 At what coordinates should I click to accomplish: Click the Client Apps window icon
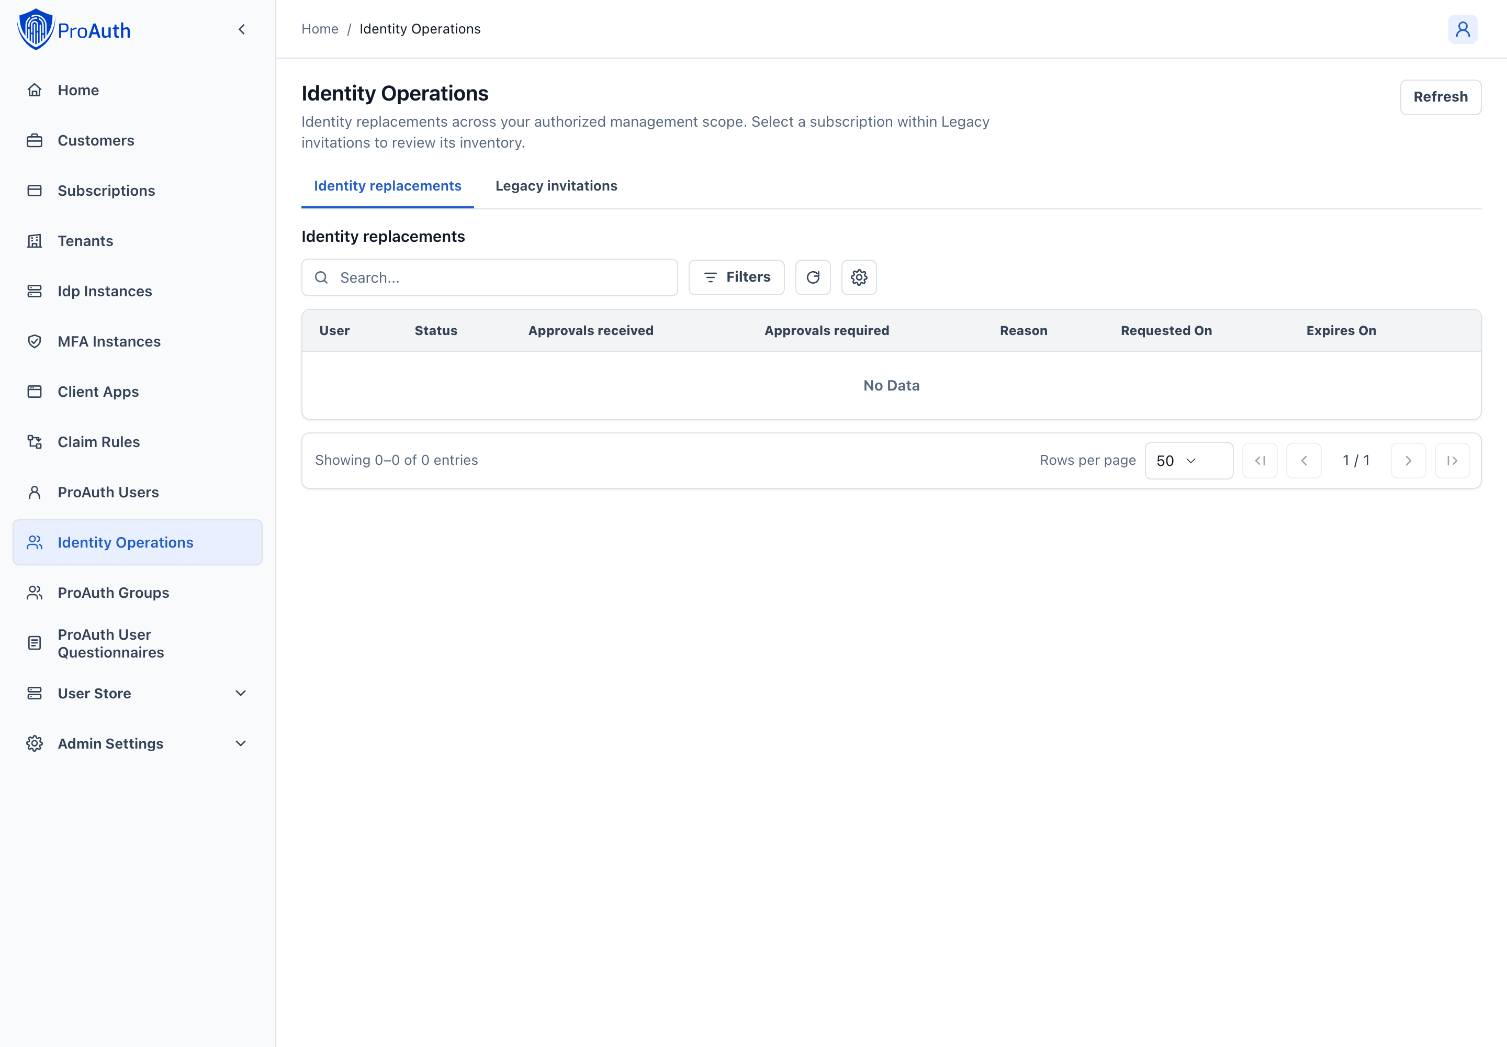35,392
